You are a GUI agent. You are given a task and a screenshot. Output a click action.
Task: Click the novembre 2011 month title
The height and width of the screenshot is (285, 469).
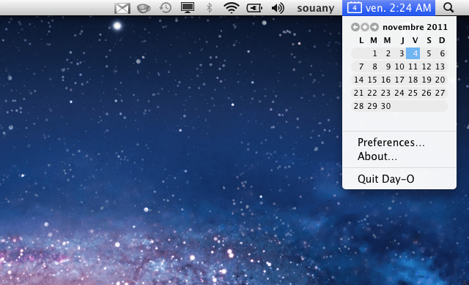click(416, 27)
